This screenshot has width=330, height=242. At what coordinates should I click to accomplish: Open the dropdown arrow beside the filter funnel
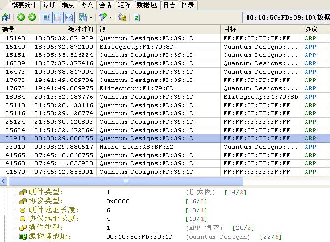click(x=111, y=17)
